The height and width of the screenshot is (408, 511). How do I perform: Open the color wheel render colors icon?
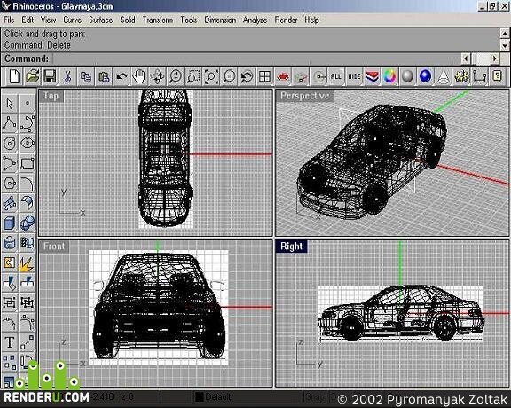tap(389, 76)
